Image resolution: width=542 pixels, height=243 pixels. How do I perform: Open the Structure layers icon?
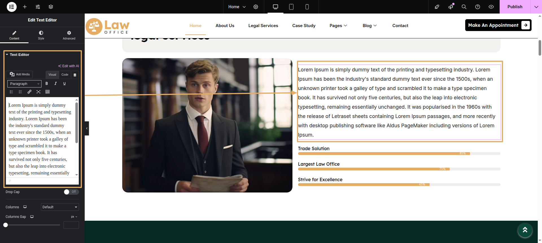51,7
